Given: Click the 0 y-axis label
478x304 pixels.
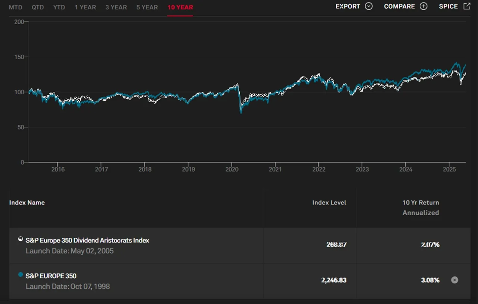Looking at the screenshot, I should [23, 162].
